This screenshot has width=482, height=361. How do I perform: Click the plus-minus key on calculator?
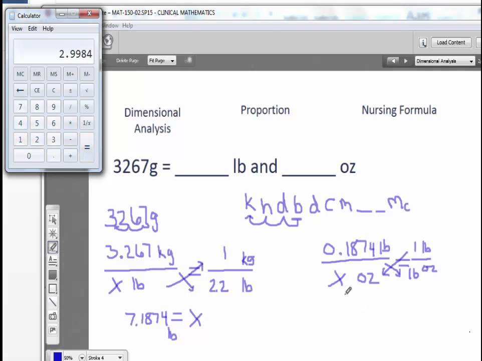coord(70,90)
